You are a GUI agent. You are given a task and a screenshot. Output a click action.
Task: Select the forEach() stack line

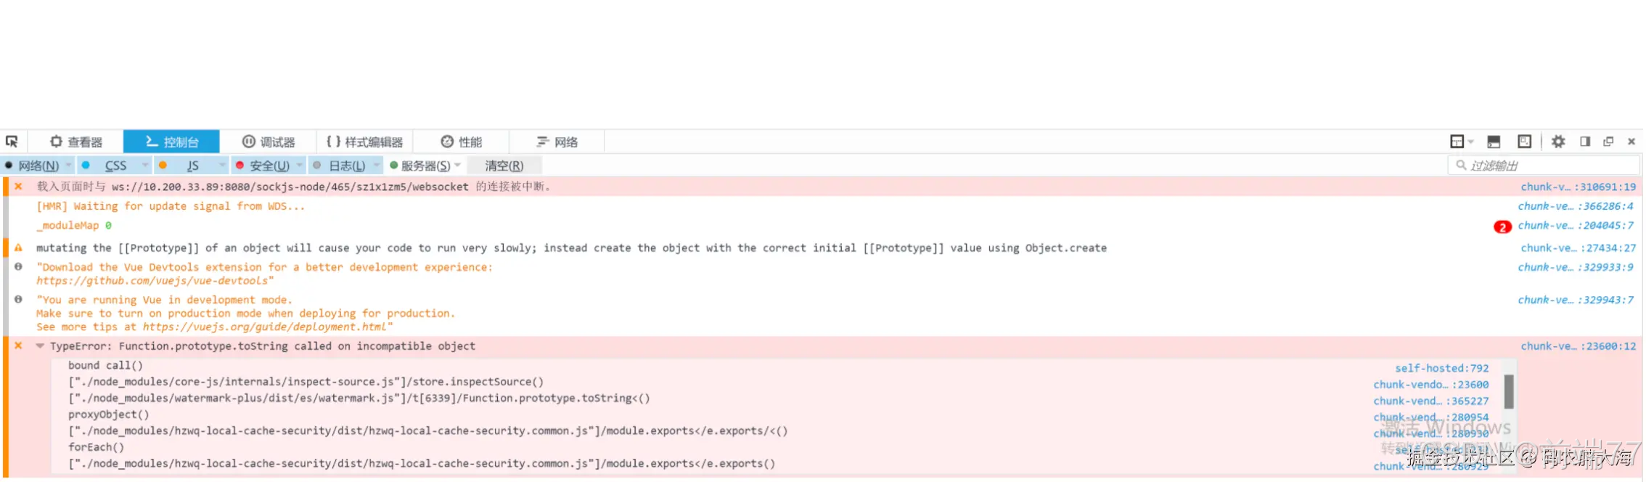96,447
